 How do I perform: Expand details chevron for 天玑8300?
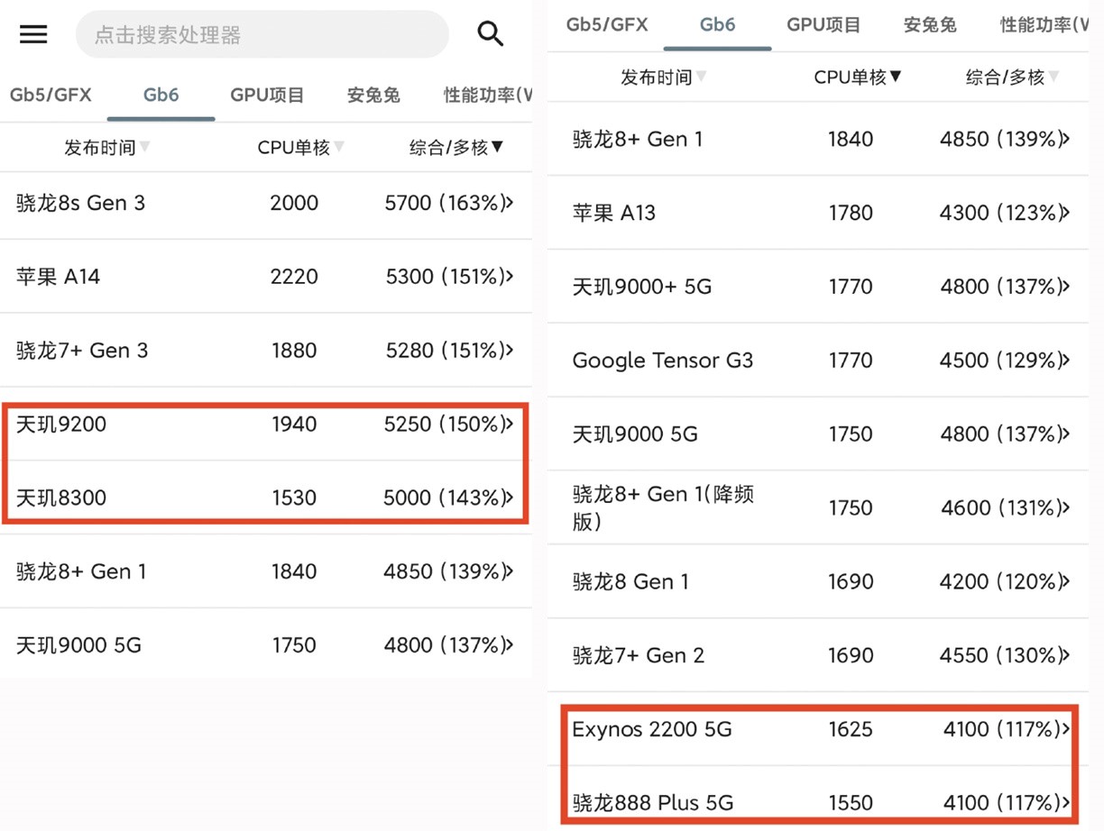click(x=510, y=498)
